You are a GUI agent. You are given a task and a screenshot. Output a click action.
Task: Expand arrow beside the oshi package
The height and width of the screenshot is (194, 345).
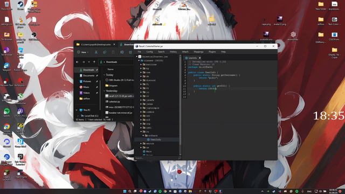pyautogui.click(x=141, y=128)
